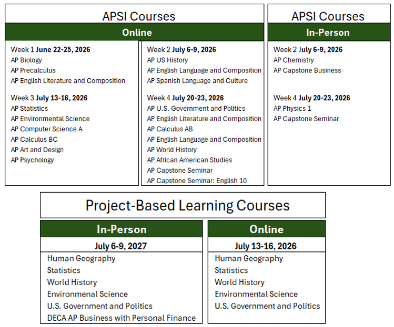Click AP Psychology course
Image resolution: width=394 pixels, height=327 pixels.
coord(33,160)
